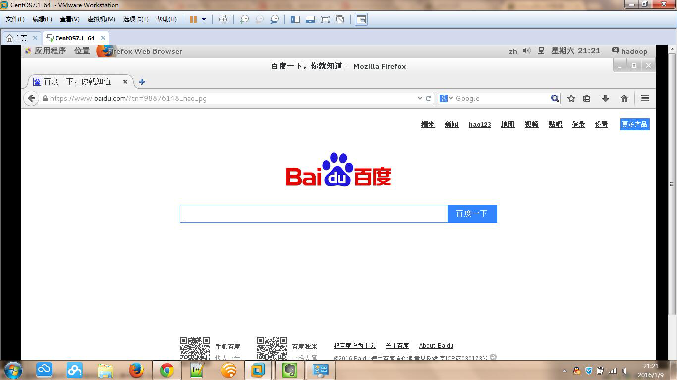Take a VM snapshot with the clock-plus icon

(x=244, y=19)
